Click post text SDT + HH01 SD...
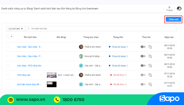 [x=67, y=75]
